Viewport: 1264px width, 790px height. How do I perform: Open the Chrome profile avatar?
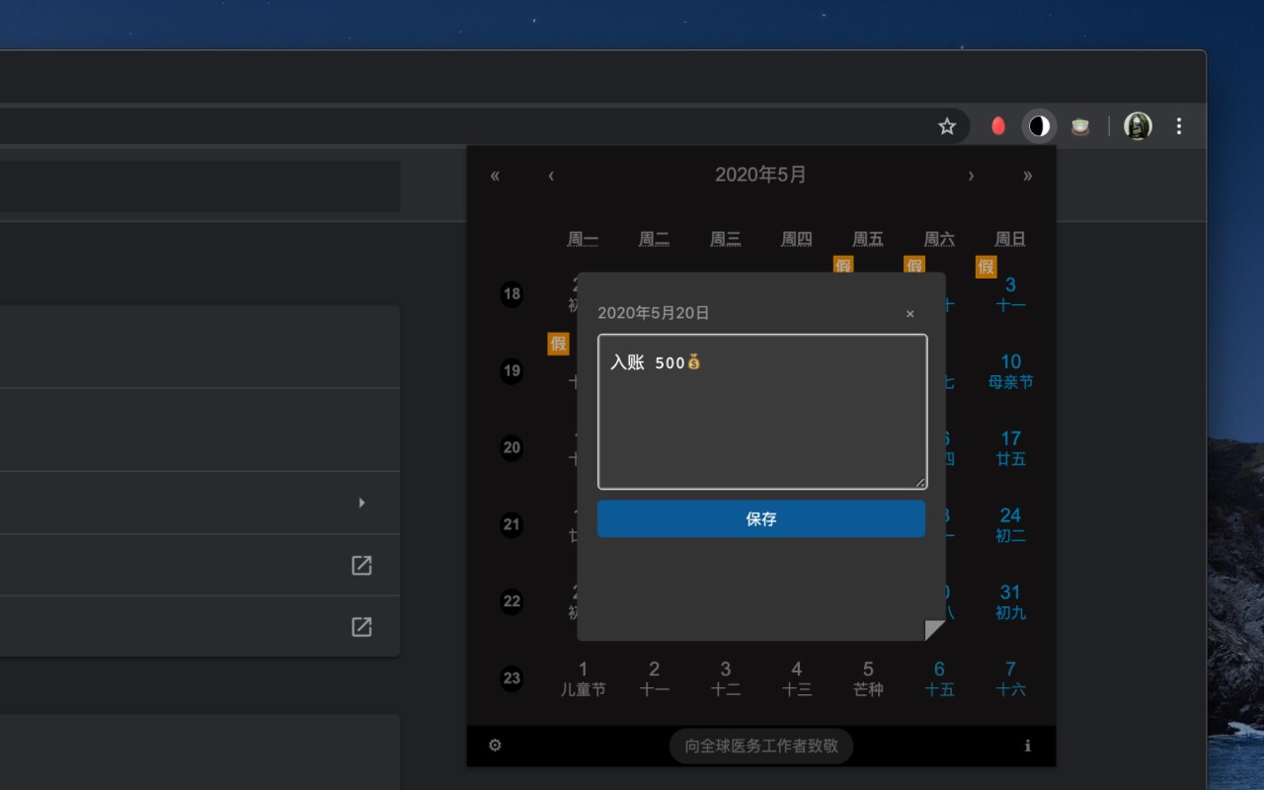(1138, 126)
